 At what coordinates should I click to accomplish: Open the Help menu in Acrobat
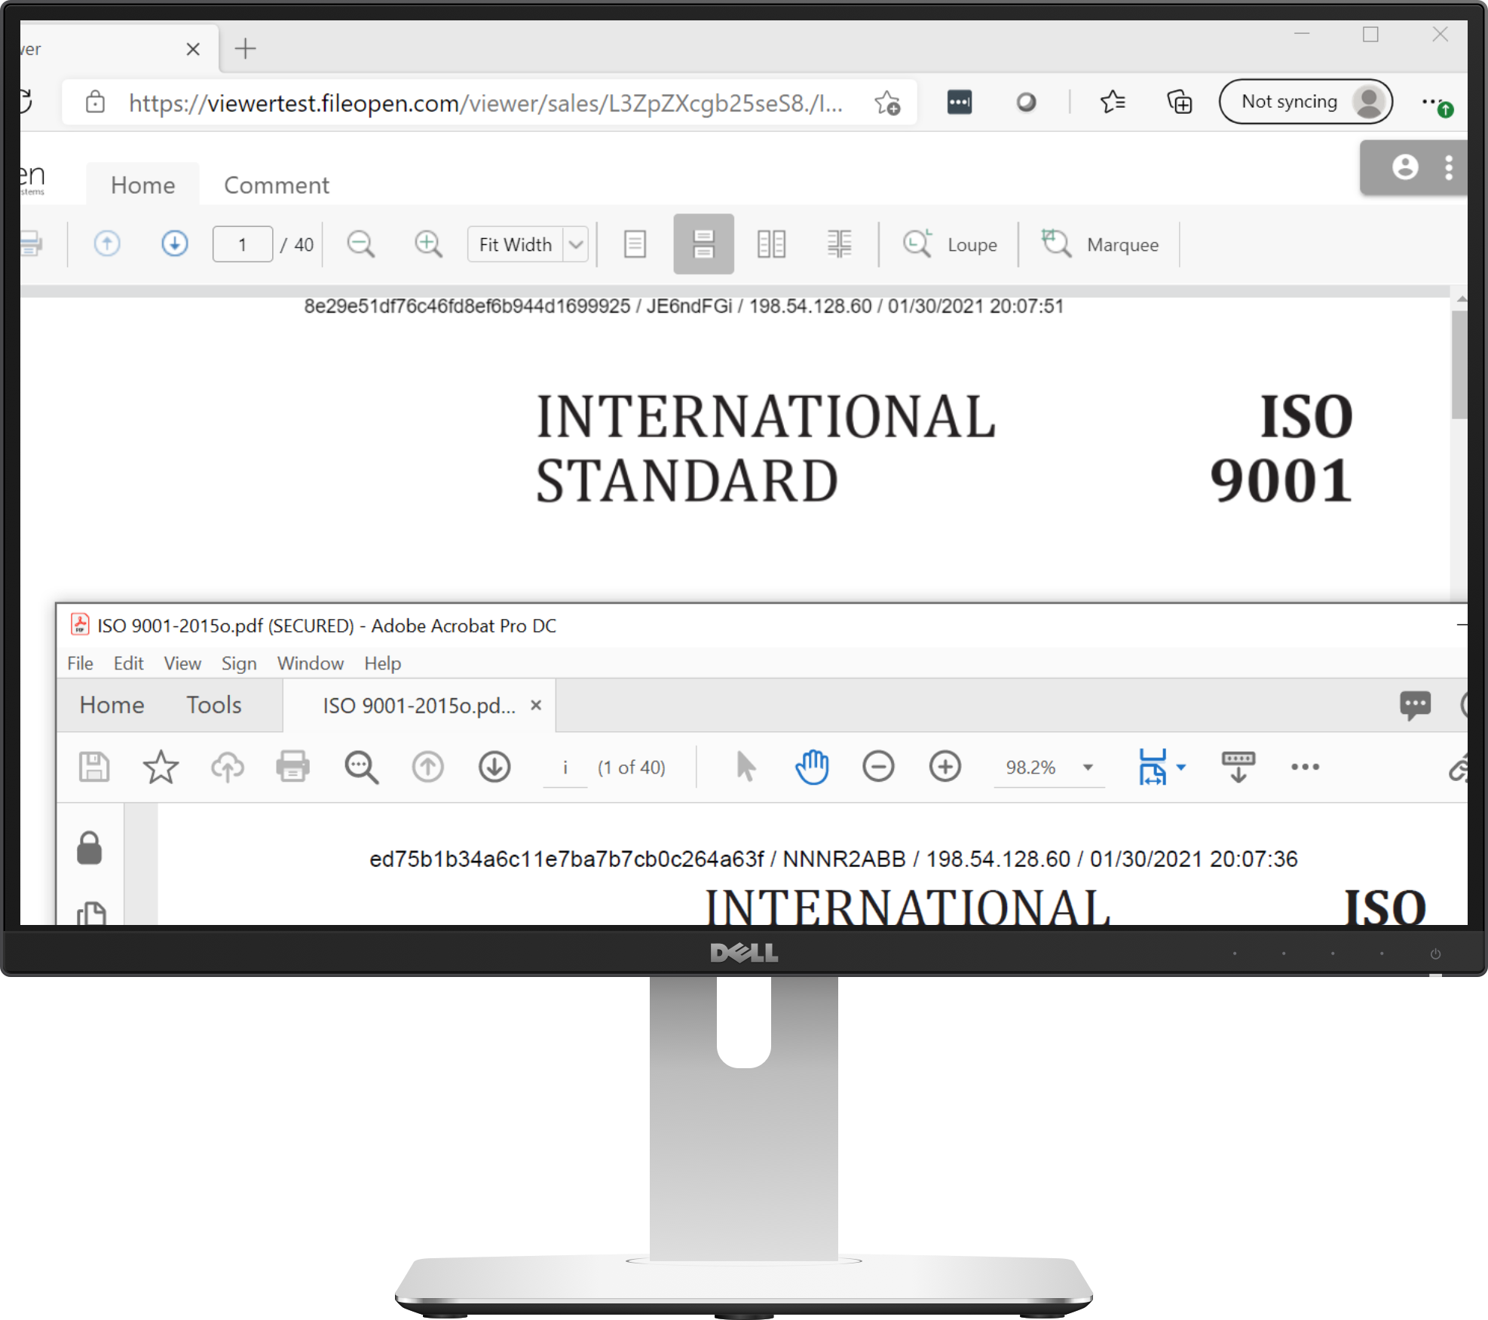coord(382,663)
